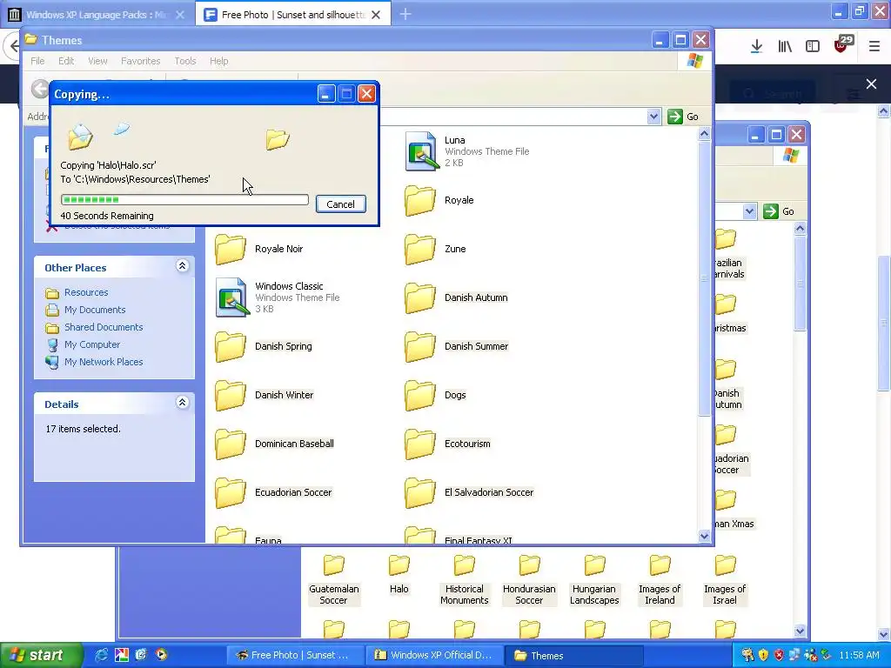Close the dark browser banner

(871, 84)
